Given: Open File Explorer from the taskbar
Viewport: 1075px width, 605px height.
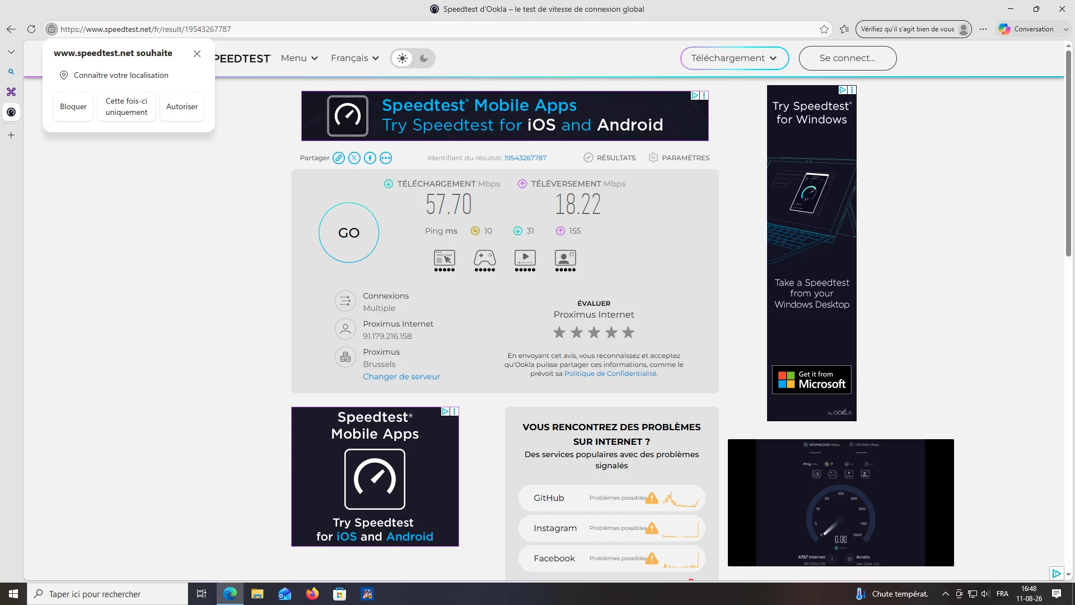Looking at the screenshot, I should (x=258, y=594).
